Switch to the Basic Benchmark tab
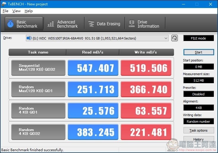Screen dimensions: 218x153 tap(23, 24)
